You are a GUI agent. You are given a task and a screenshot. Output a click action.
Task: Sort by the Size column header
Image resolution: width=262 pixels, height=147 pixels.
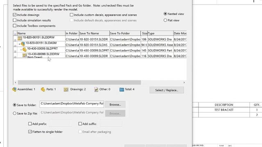tap(144, 33)
